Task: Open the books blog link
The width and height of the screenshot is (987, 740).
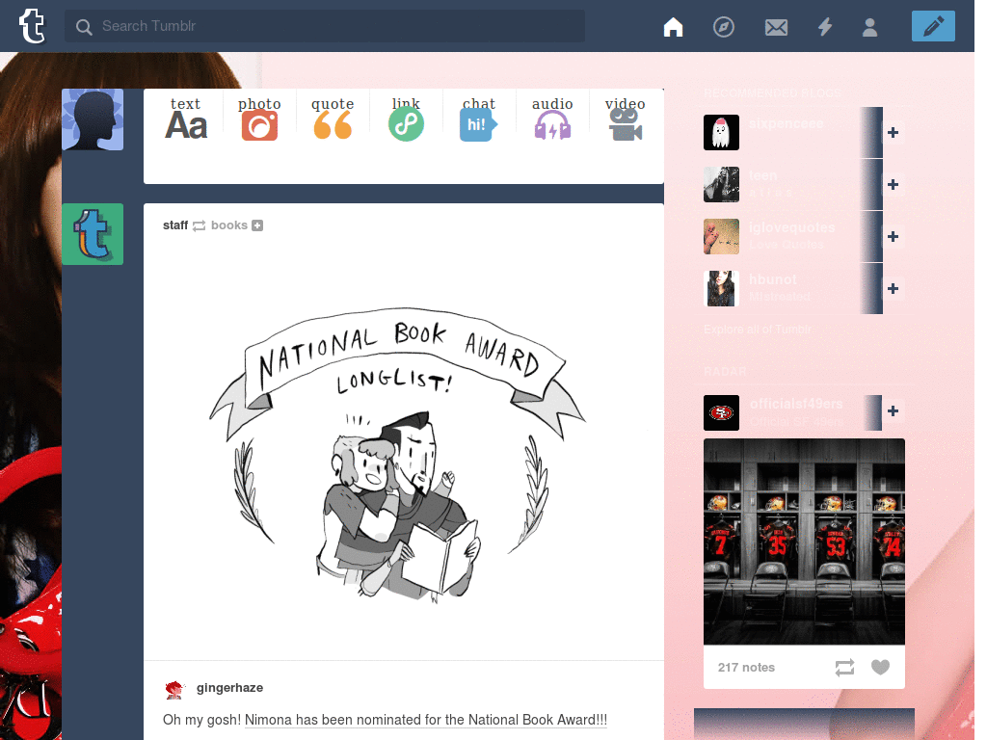Action: (x=229, y=225)
